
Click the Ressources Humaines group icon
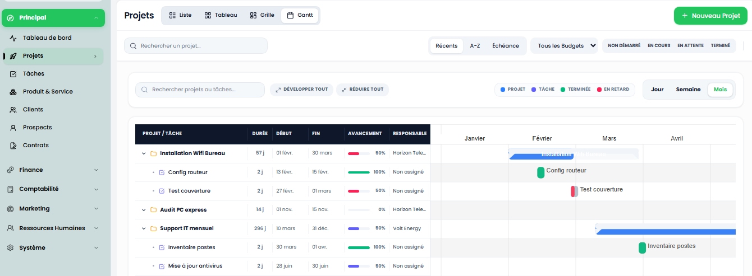pyautogui.click(x=10, y=228)
